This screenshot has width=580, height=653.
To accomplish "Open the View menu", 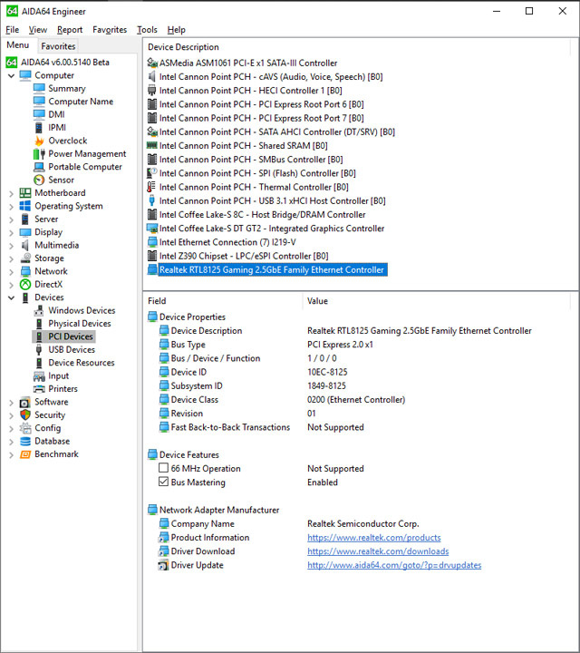I will [38, 30].
